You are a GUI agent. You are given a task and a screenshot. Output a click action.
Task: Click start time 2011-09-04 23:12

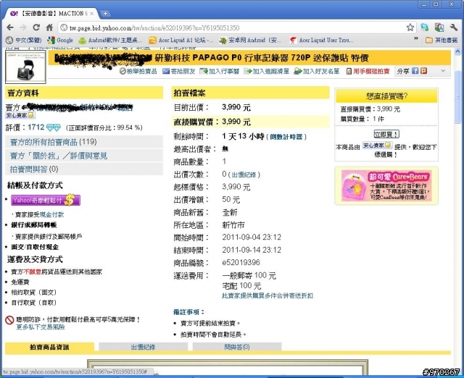(x=252, y=238)
